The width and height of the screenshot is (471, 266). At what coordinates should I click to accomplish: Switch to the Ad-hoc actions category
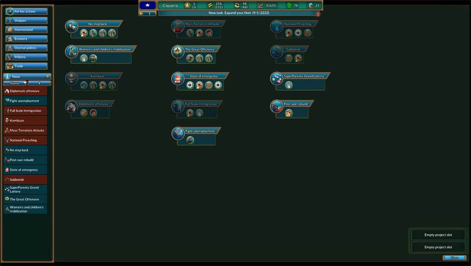(x=26, y=11)
